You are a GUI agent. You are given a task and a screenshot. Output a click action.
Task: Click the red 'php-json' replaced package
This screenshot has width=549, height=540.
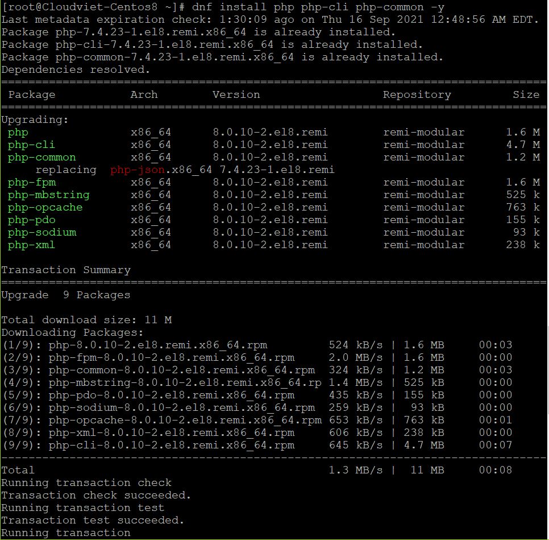pos(138,170)
